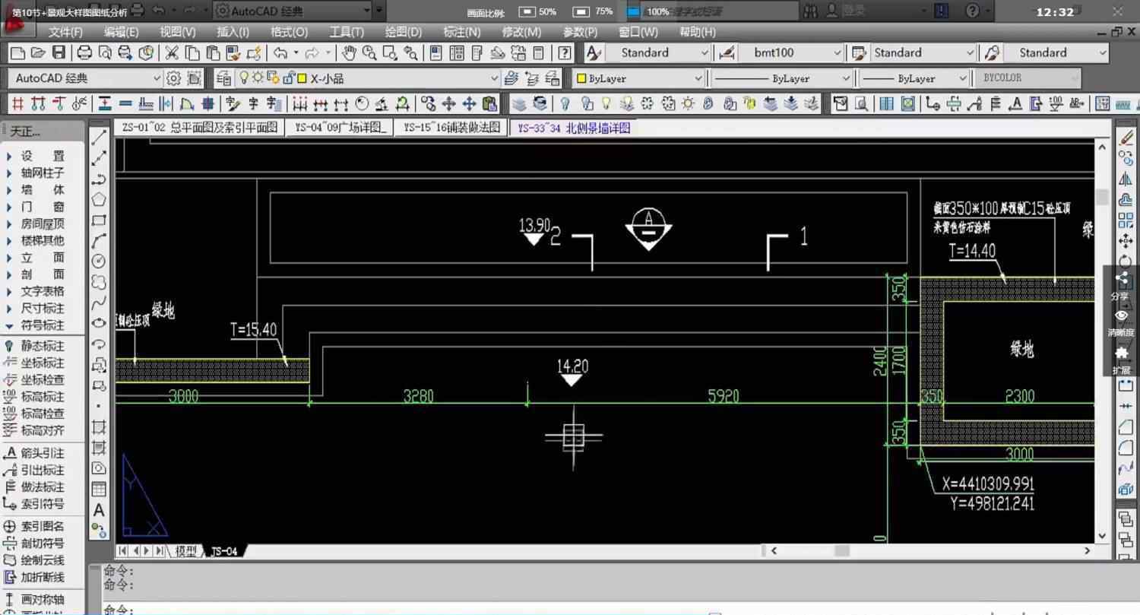Click the Table tool in the draw toolbar
Viewport: 1140px width, 615px height.
pyautogui.click(x=99, y=488)
